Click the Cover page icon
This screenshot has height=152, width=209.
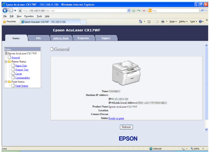[x=13, y=73]
